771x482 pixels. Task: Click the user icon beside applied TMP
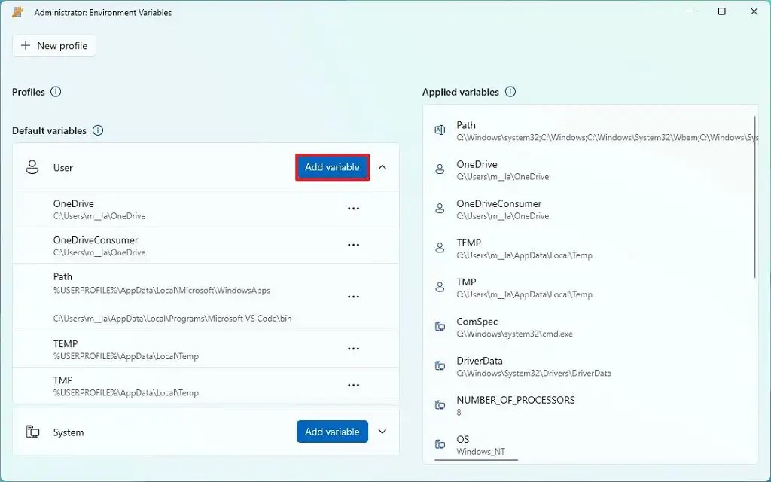tap(440, 287)
